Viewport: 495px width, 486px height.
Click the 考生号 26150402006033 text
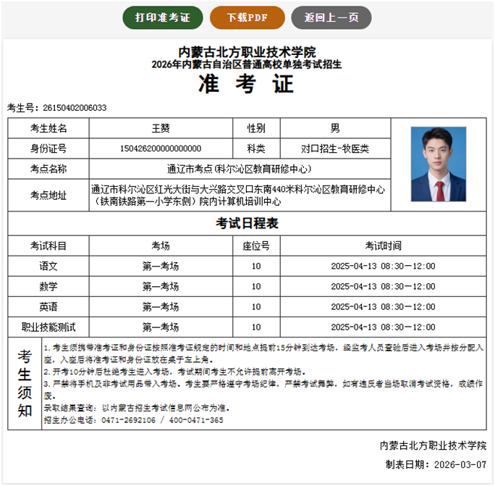pyautogui.click(x=57, y=108)
